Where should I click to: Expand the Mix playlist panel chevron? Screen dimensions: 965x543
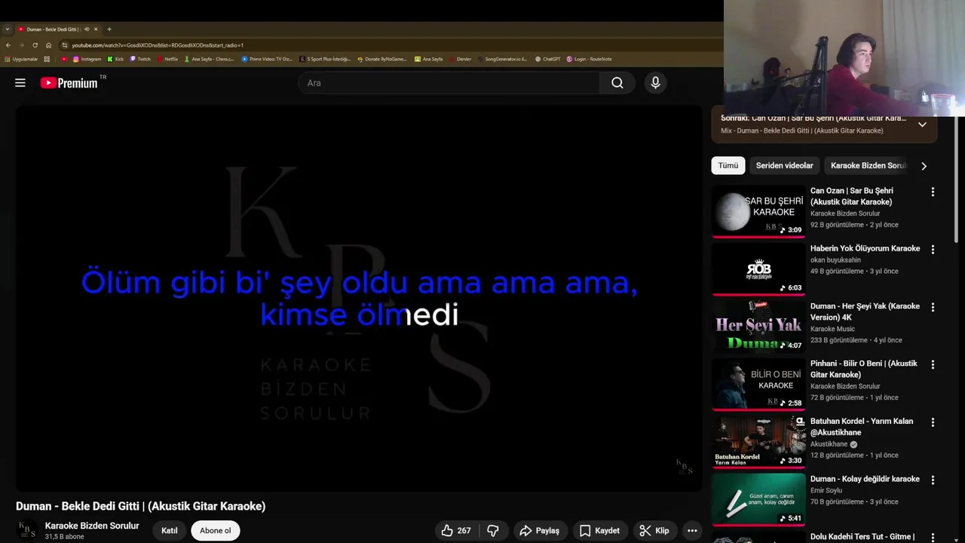(922, 124)
